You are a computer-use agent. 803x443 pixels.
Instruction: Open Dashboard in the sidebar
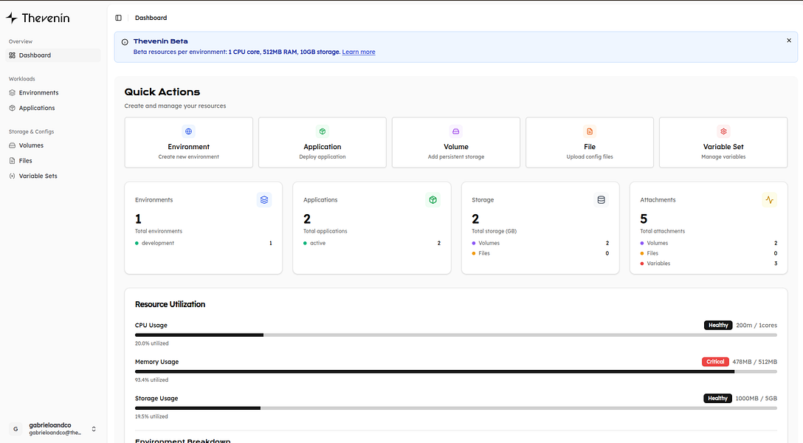[x=52, y=55]
